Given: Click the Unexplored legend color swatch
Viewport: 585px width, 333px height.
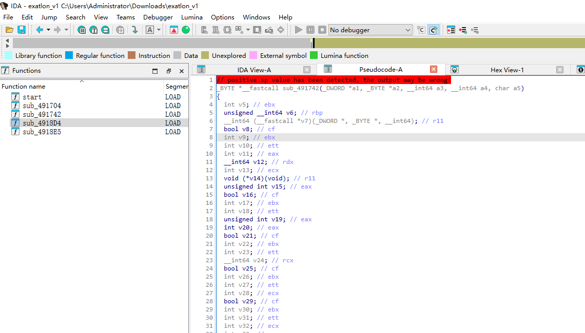Looking at the screenshot, I should coord(205,55).
